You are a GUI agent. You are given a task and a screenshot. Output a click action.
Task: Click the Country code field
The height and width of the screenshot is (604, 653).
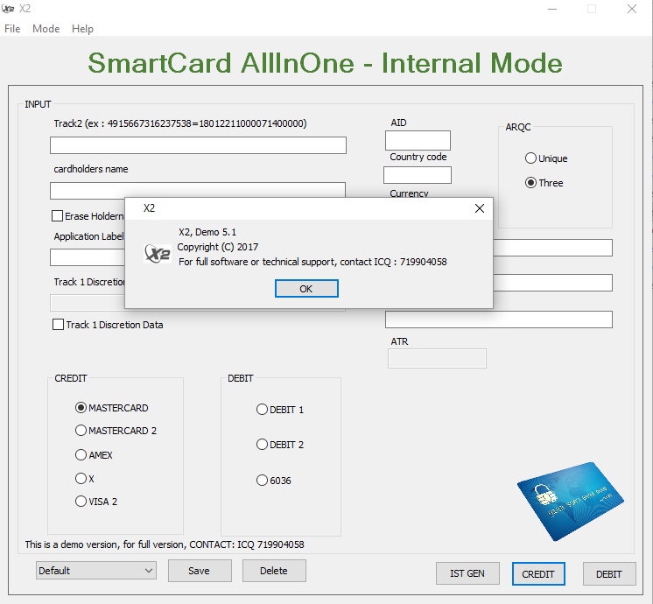click(418, 175)
